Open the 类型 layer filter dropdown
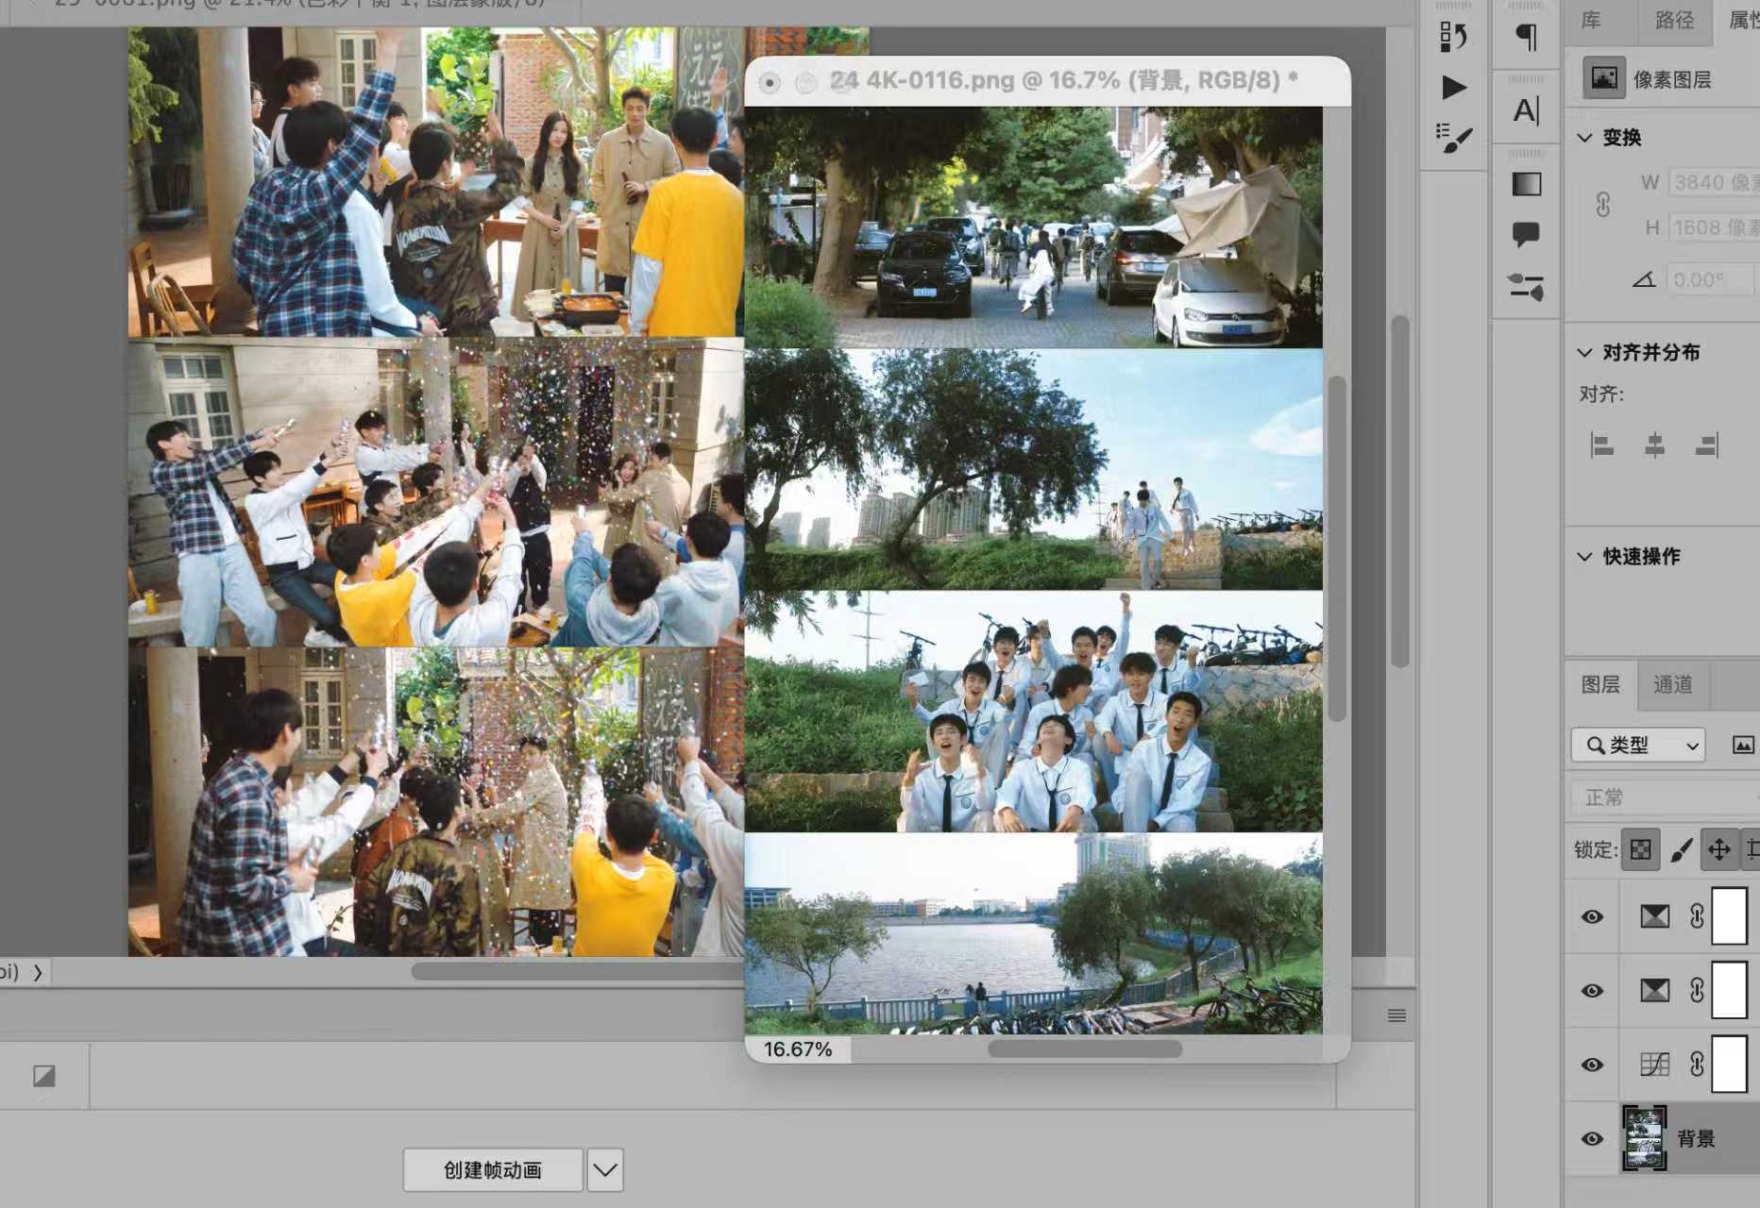Viewport: 1760px width, 1208px height. [1637, 746]
